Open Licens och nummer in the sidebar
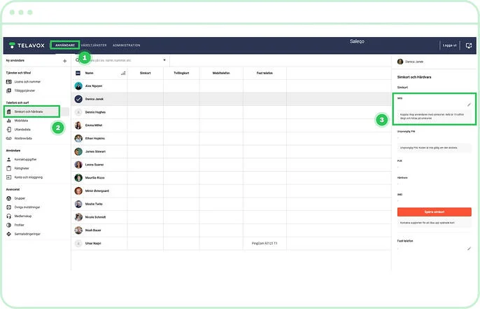 (x=24, y=81)
